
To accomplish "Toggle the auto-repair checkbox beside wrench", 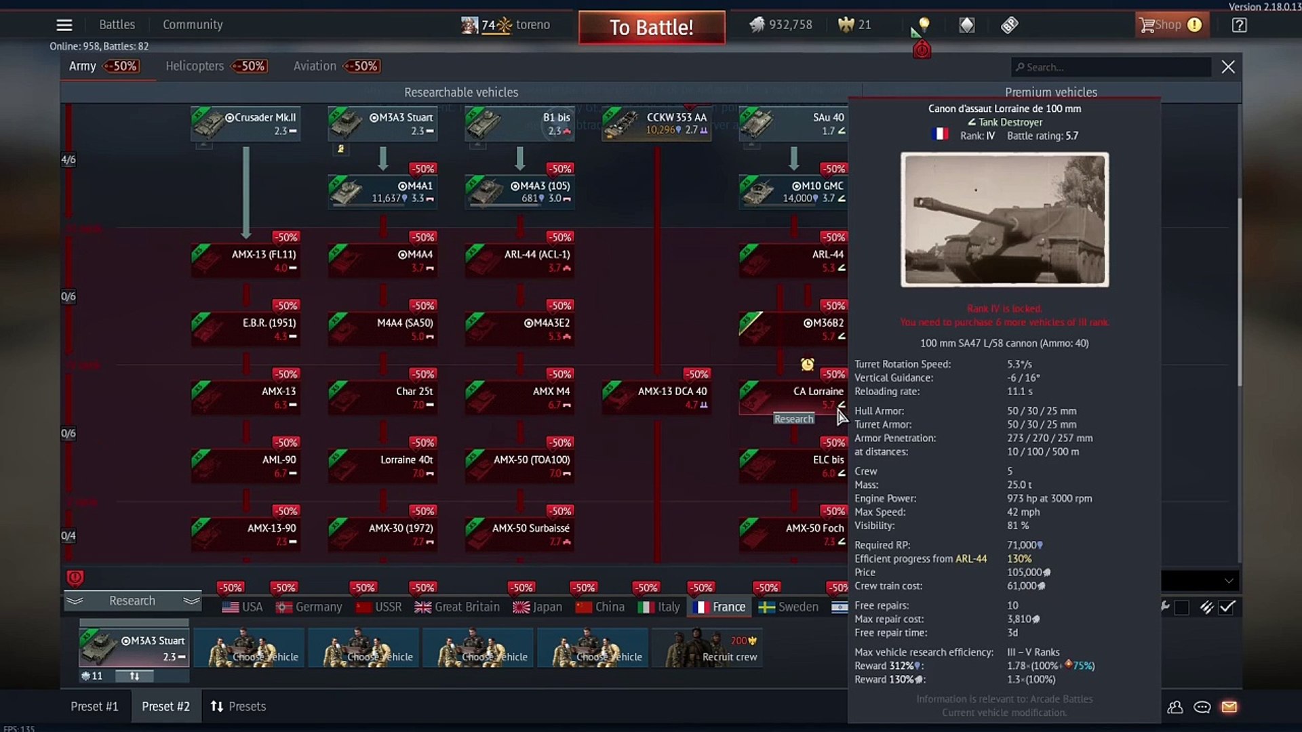I will [1181, 607].
